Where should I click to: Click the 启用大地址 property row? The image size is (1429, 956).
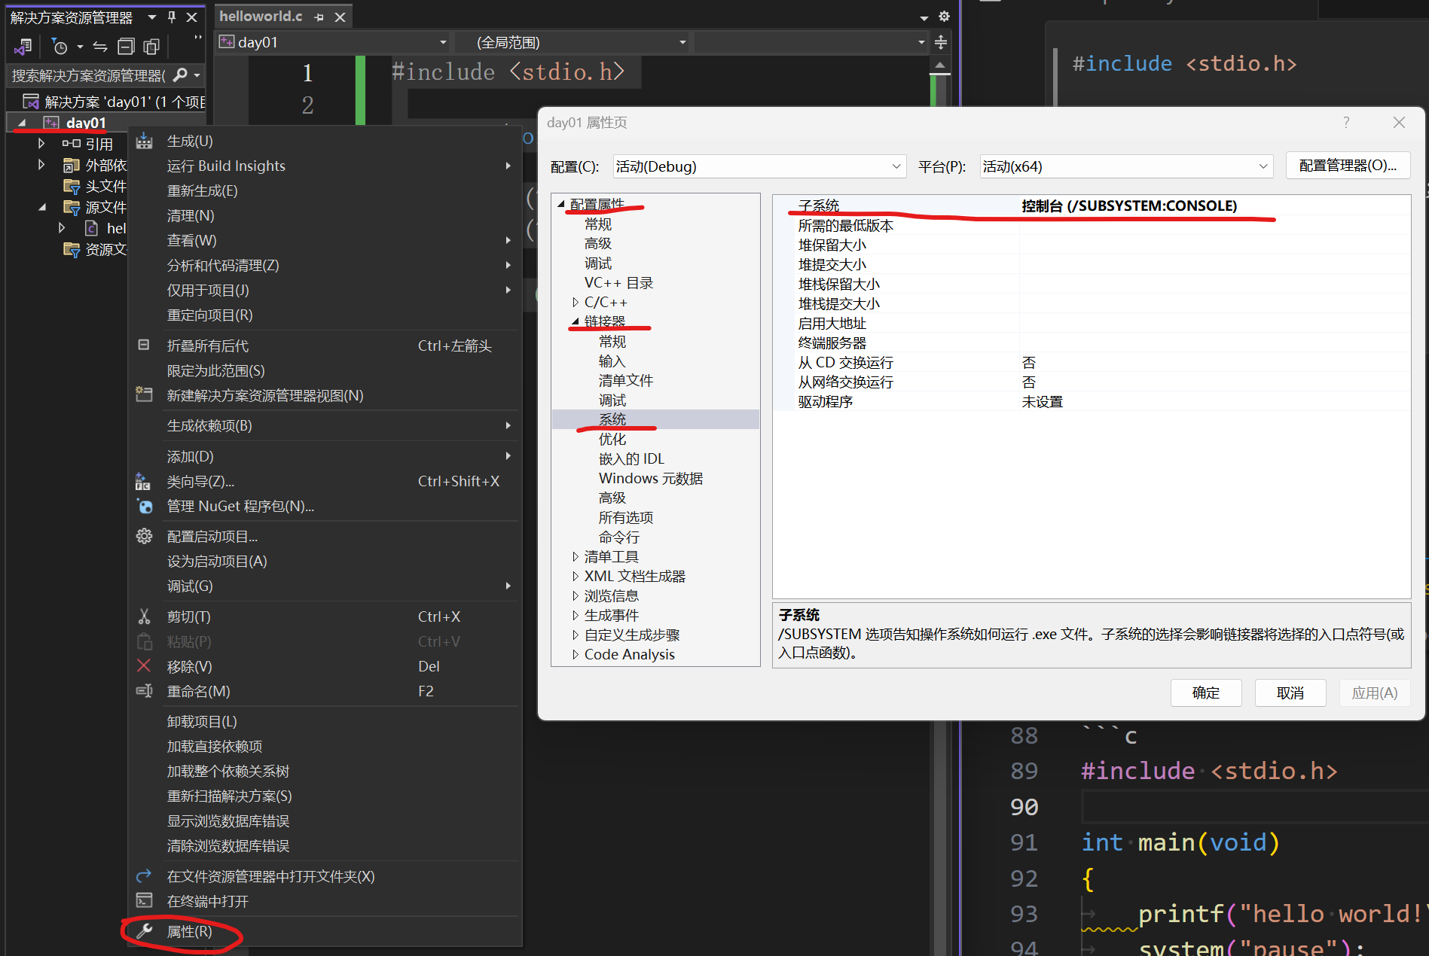pos(1092,323)
